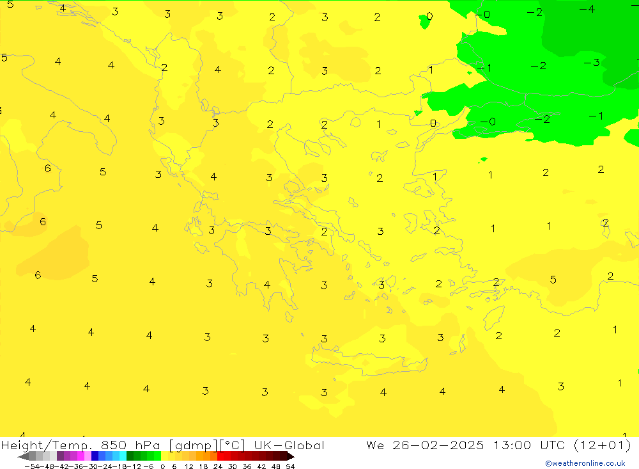The image size is (639, 469).
Task: Click the We 26-02-2025 13:00 UTC timestamp
Action: pyautogui.click(x=498, y=445)
